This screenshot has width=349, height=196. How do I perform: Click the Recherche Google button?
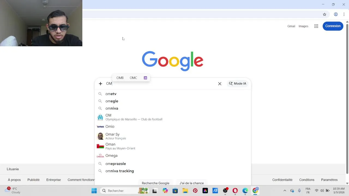155,183
